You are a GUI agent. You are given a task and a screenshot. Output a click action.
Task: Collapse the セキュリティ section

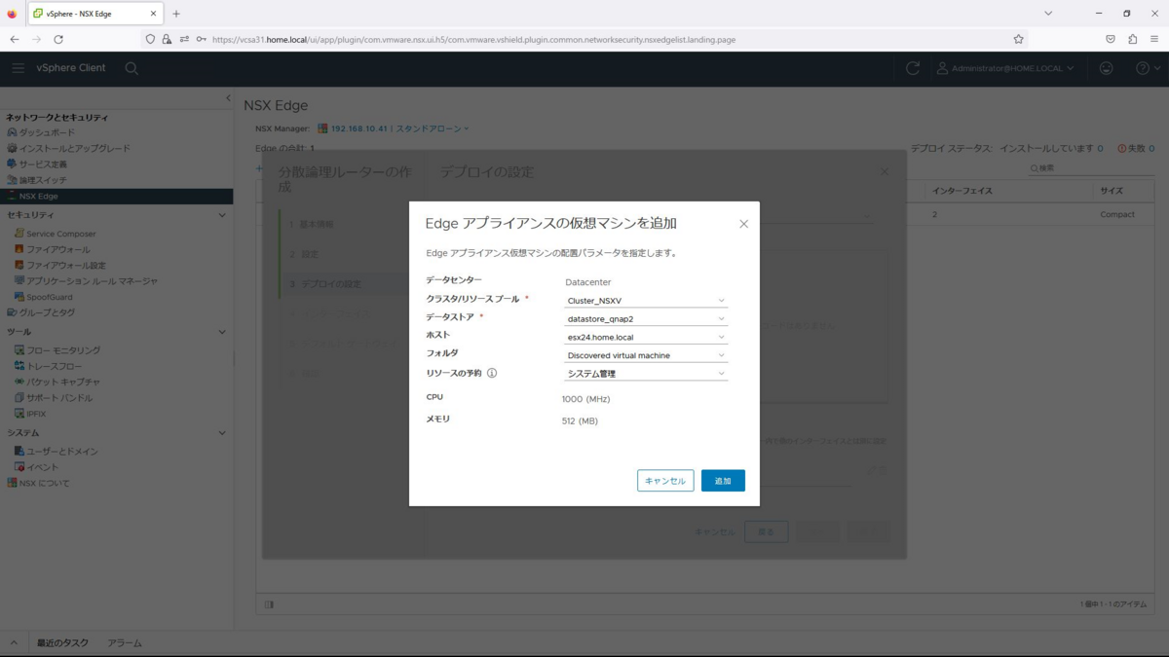coord(222,215)
